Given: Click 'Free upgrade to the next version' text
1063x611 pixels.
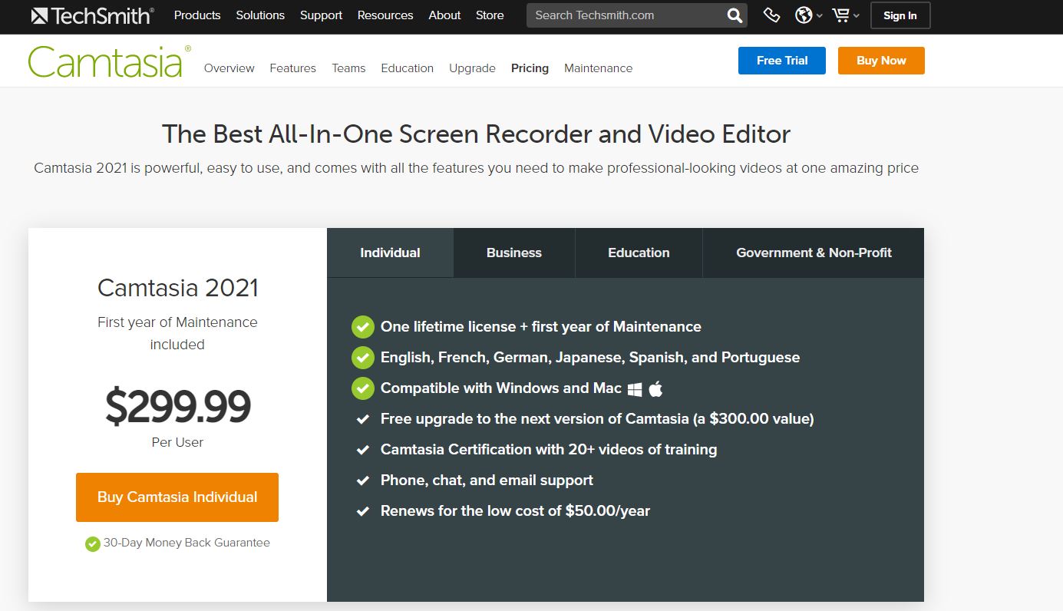Looking at the screenshot, I should (597, 419).
